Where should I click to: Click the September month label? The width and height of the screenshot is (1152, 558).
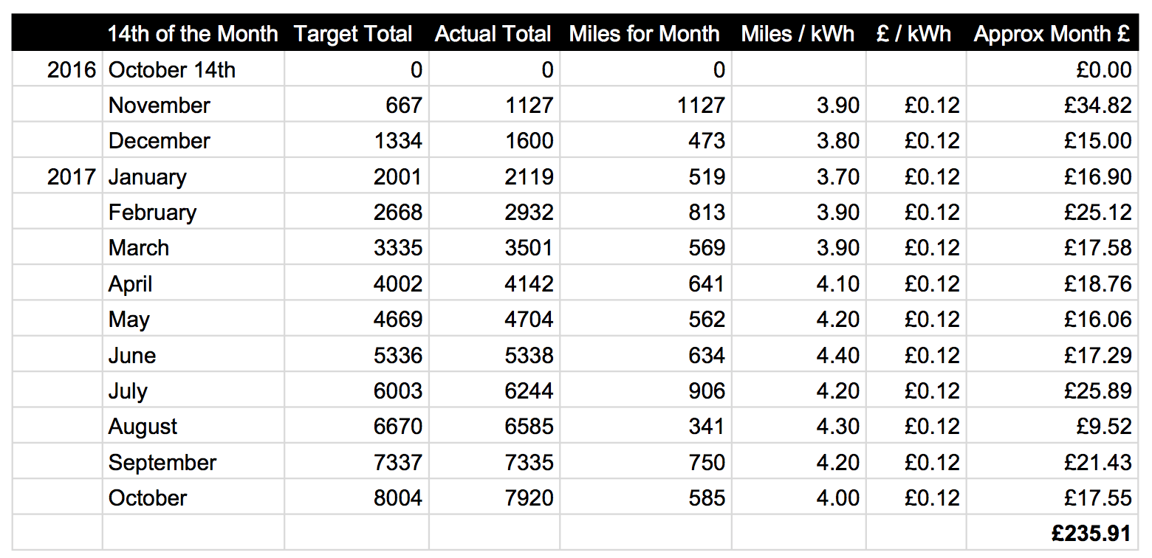162,463
